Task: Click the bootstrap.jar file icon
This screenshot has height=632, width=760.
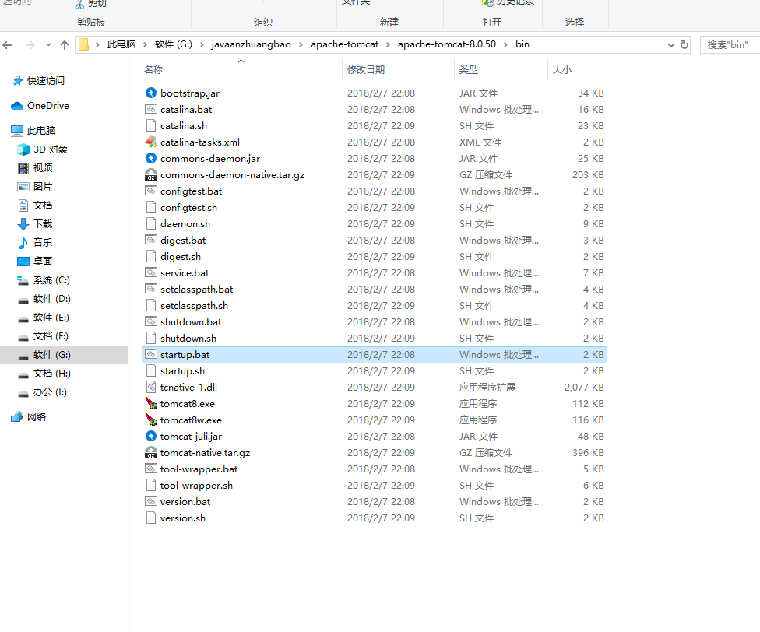Action: coord(151,93)
